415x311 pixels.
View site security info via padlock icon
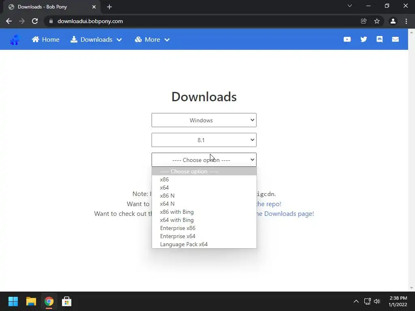51,21
